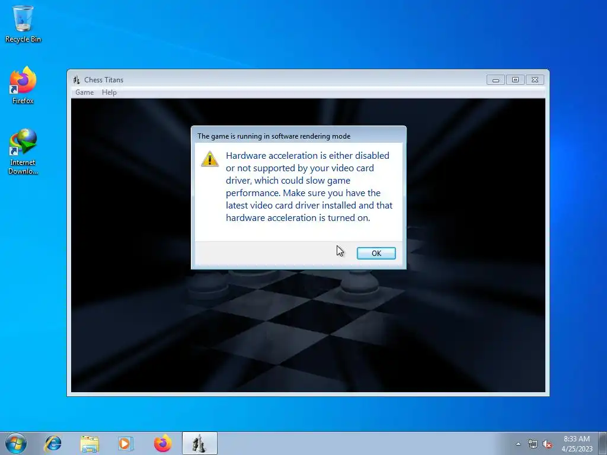Click the 'Hardware acceleration is either disabled' message text

pos(309,187)
